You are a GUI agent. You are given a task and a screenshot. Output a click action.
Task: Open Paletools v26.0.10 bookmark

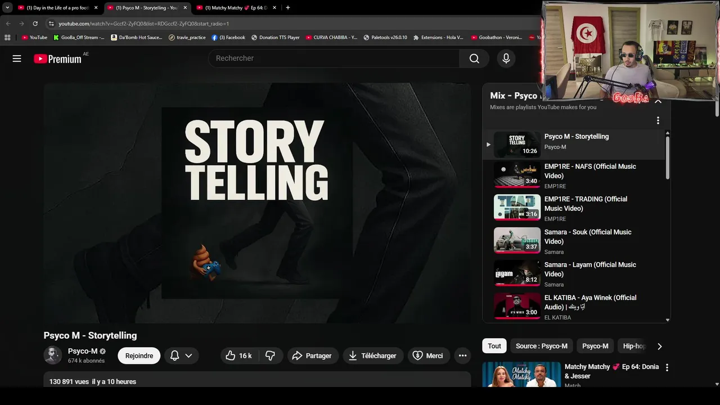(385, 38)
